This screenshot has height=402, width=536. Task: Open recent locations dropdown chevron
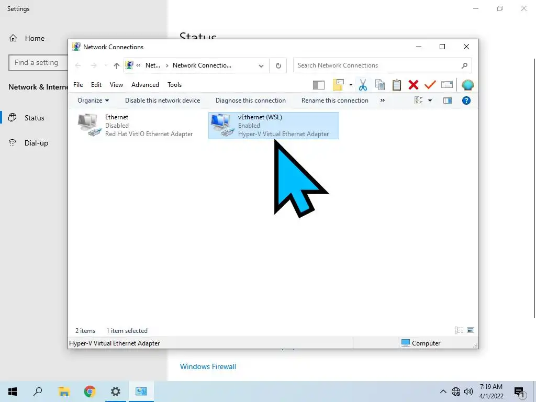click(x=106, y=65)
